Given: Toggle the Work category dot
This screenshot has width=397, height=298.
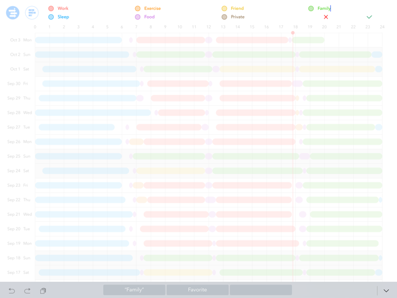Looking at the screenshot, I should (51, 9).
